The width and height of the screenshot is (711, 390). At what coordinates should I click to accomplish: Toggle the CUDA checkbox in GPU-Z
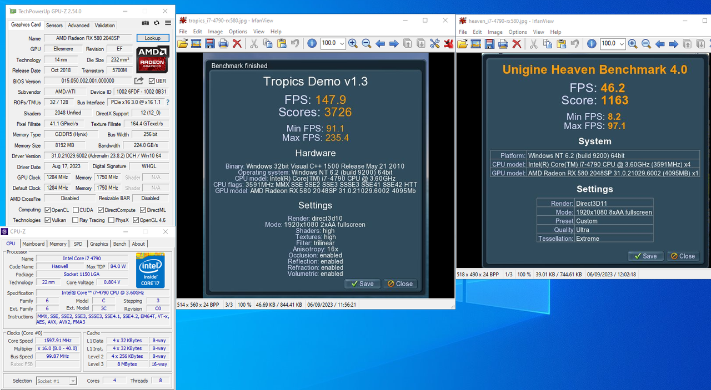click(x=75, y=210)
